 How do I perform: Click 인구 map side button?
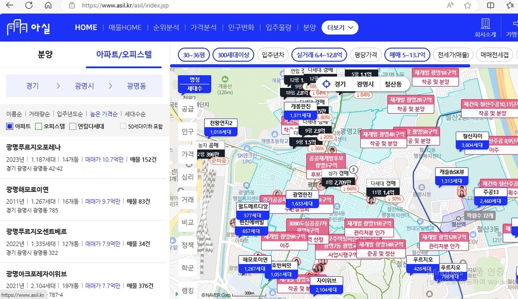pos(188,132)
